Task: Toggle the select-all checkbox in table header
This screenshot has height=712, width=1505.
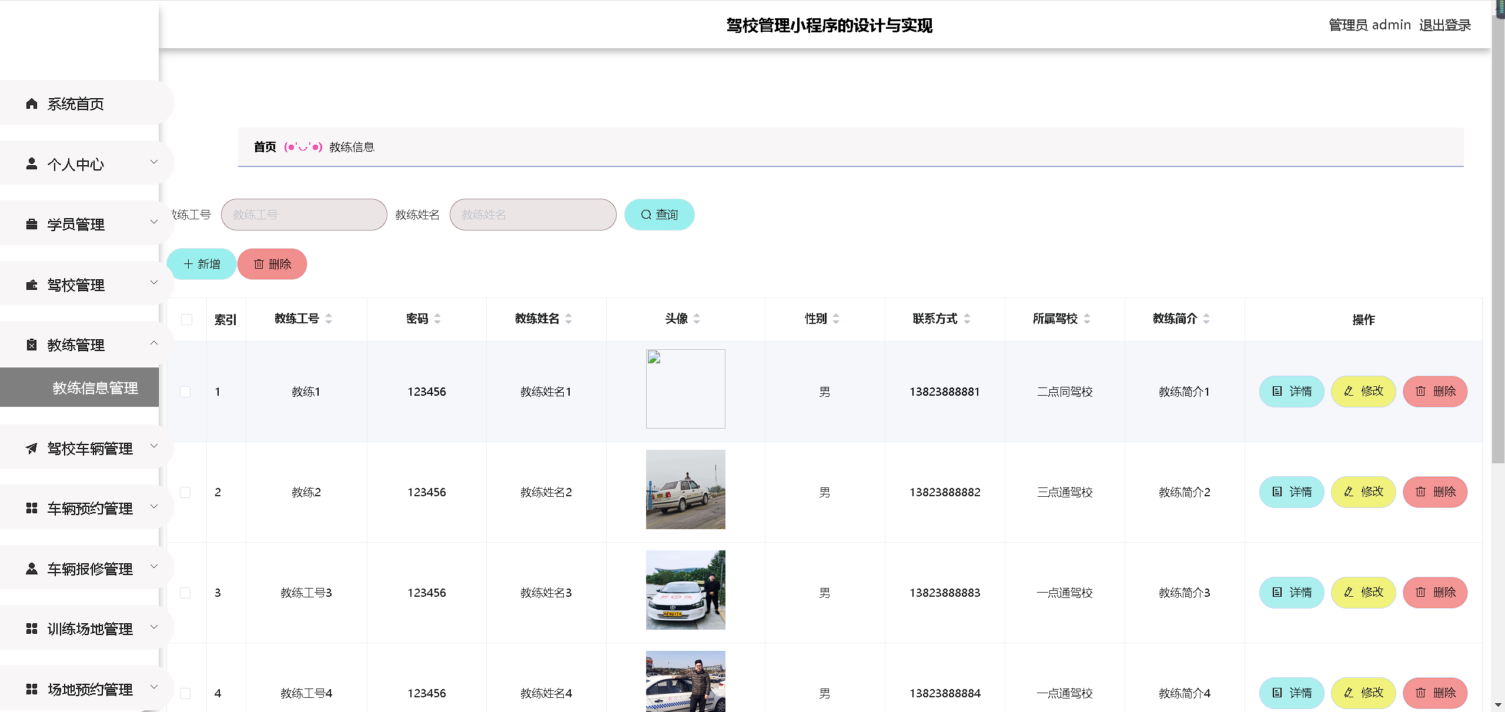Action: (x=187, y=319)
